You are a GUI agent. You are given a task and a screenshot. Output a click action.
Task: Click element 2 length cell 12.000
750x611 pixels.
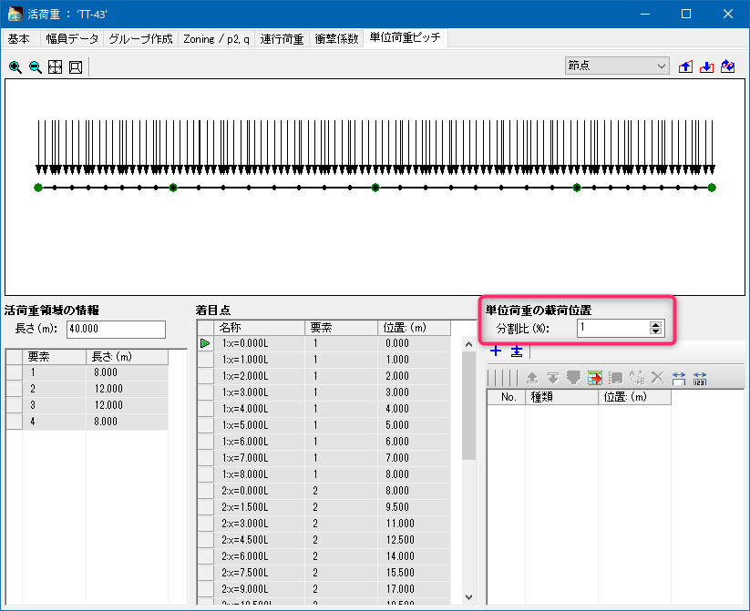(127, 389)
